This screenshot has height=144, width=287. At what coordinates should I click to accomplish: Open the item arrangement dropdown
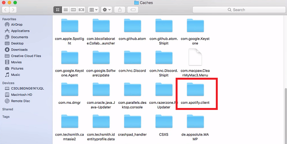(x=93, y=10)
